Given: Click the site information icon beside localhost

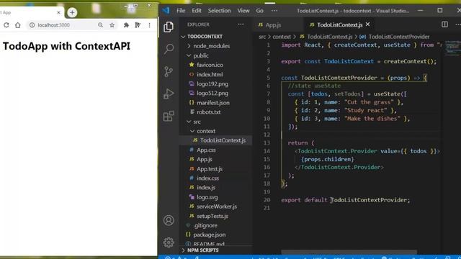Looking at the screenshot, I should 32,25.
